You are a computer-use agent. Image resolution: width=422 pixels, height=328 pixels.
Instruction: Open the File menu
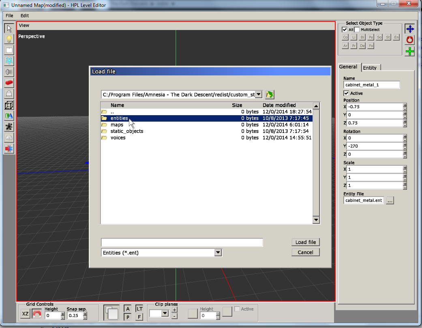click(x=9, y=15)
